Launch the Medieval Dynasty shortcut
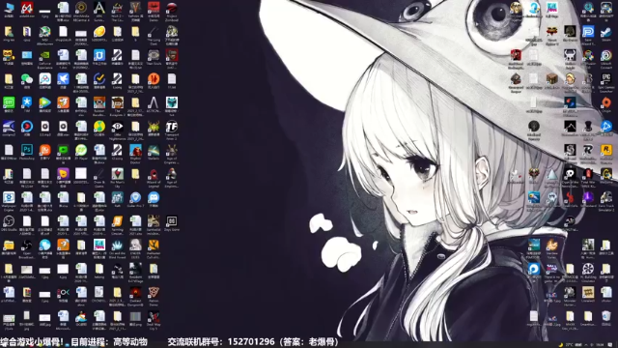Screen dimensions: 618x348 [x=534, y=130]
